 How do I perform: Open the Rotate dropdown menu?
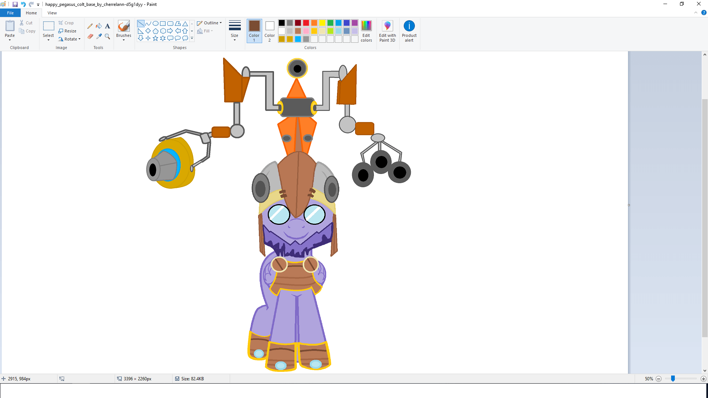[69, 39]
